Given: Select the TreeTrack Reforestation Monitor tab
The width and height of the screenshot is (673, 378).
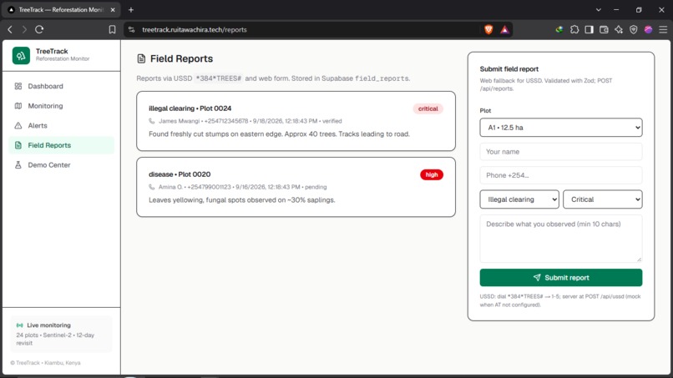Looking at the screenshot, I should coord(62,9).
